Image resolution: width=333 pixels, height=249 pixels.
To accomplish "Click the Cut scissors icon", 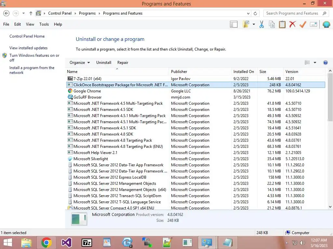I will click(x=261, y=24).
